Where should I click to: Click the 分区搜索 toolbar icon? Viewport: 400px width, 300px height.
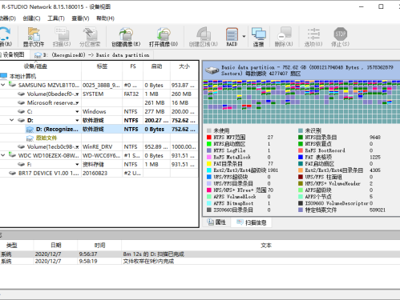[x=90, y=37]
